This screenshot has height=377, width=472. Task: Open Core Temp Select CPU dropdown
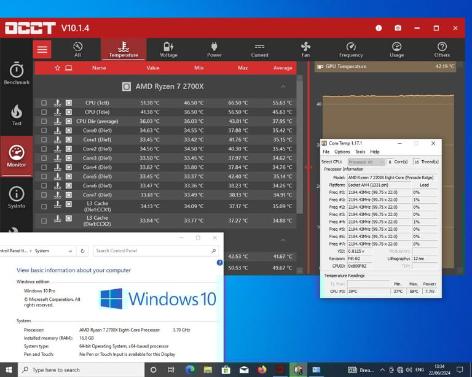366,161
